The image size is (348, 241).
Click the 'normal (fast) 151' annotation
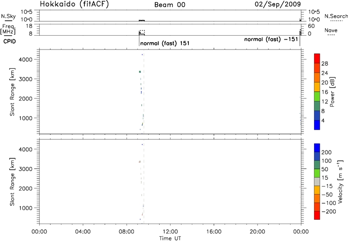tap(165, 43)
